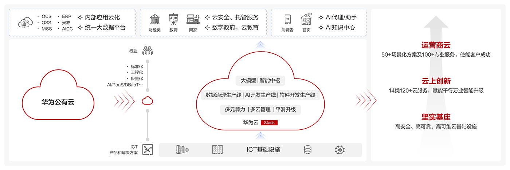Click the 华为云 label beside Stack
Screen dimensions: 510x170
tap(251, 123)
